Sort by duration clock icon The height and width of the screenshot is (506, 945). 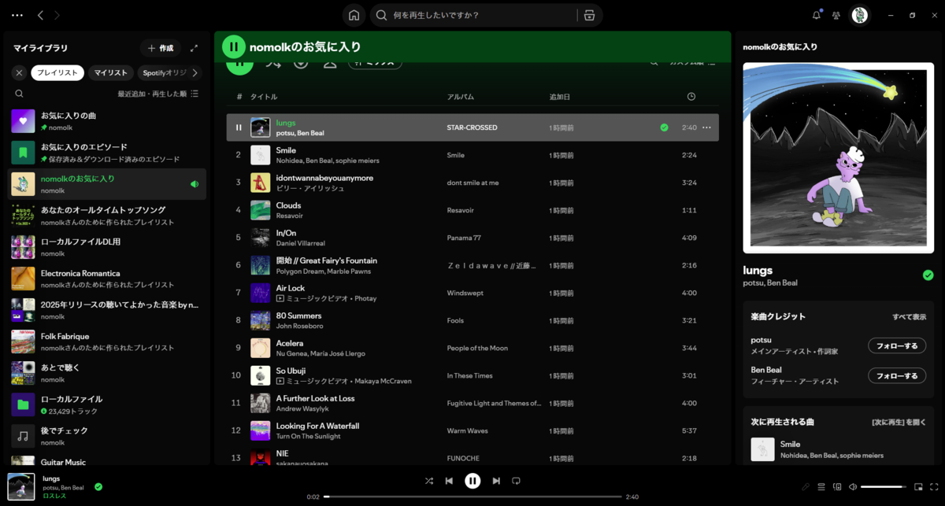[x=691, y=97]
